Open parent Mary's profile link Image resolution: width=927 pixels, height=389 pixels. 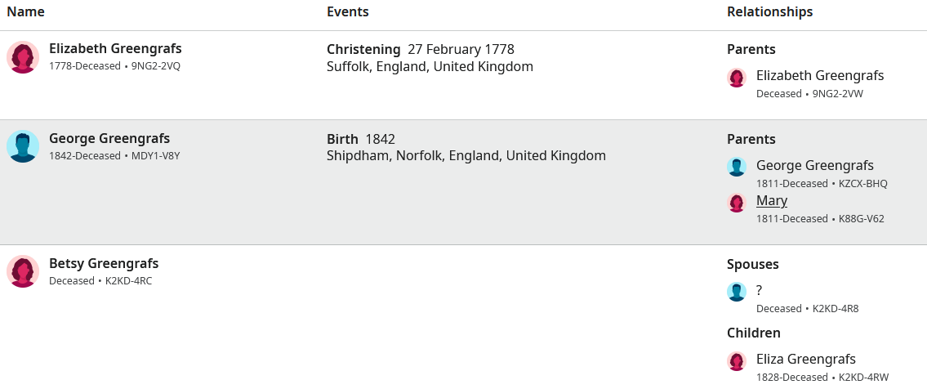coord(772,201)
